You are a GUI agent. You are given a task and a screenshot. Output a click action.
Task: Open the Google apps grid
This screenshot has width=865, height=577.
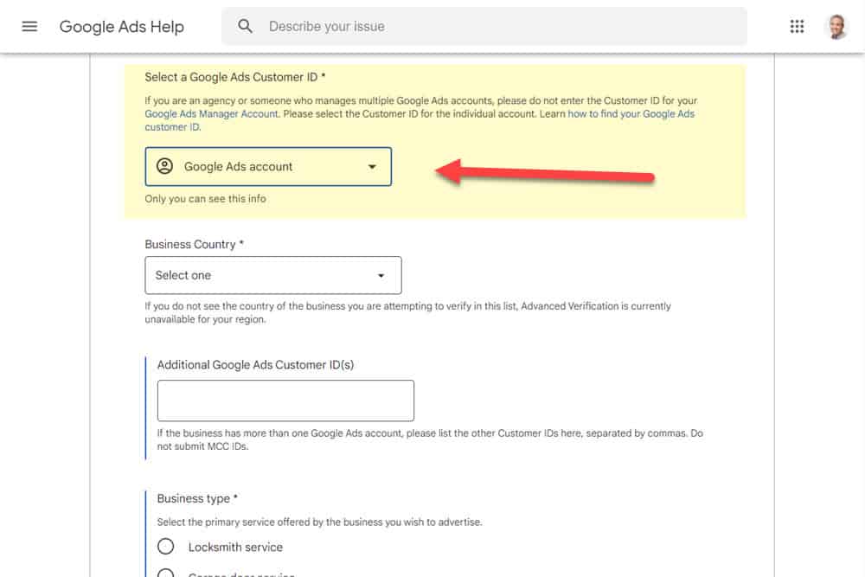(x=797, y=26)
